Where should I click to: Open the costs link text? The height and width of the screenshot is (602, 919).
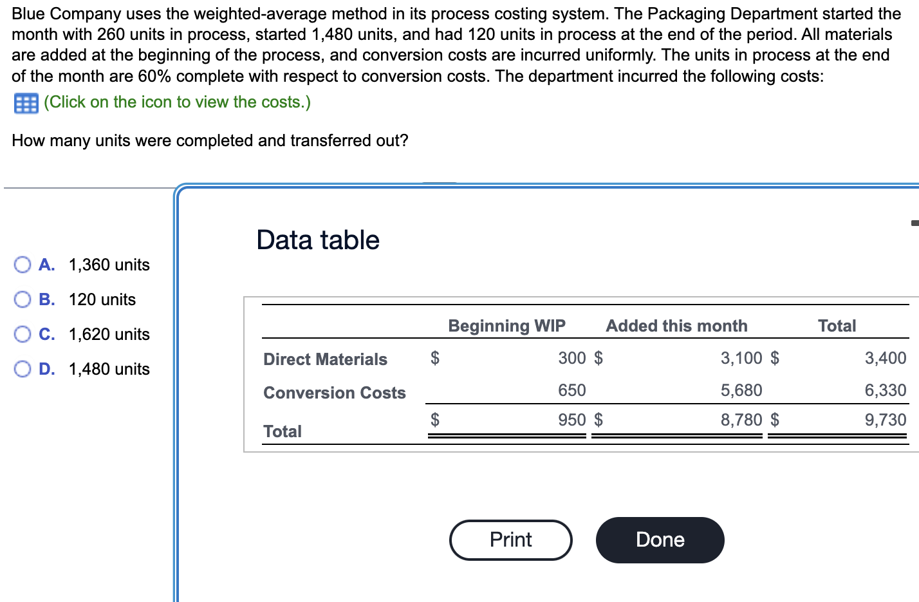click(177, 102)
